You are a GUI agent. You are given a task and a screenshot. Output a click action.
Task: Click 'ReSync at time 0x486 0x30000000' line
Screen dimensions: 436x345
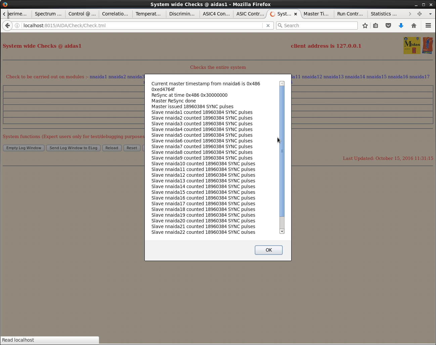click(x=189, y=95)
